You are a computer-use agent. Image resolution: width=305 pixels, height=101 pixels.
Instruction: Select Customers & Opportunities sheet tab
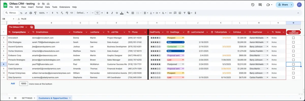[x=55, y=98]
